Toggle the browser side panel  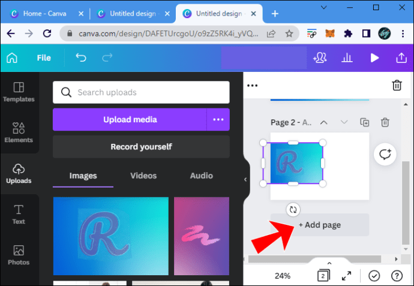pos(366,34)
